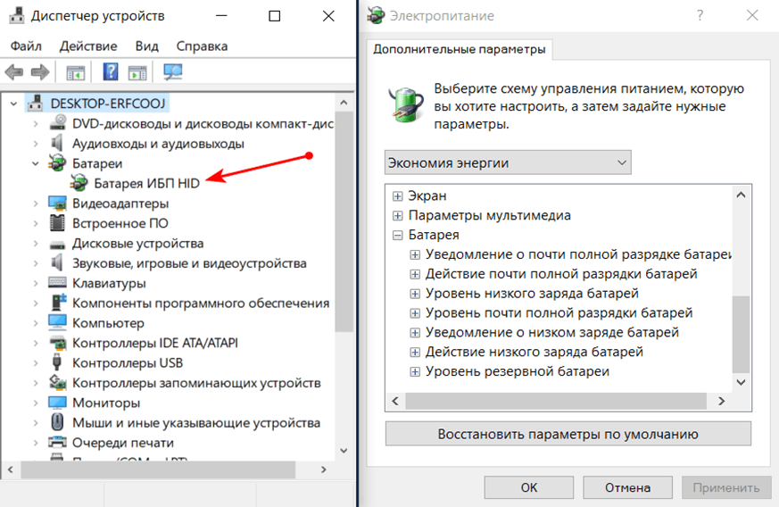Click the Компьютер monitor icon
Image resolution: width=779 pixels, height=507 pixels.
coord(58,322)
